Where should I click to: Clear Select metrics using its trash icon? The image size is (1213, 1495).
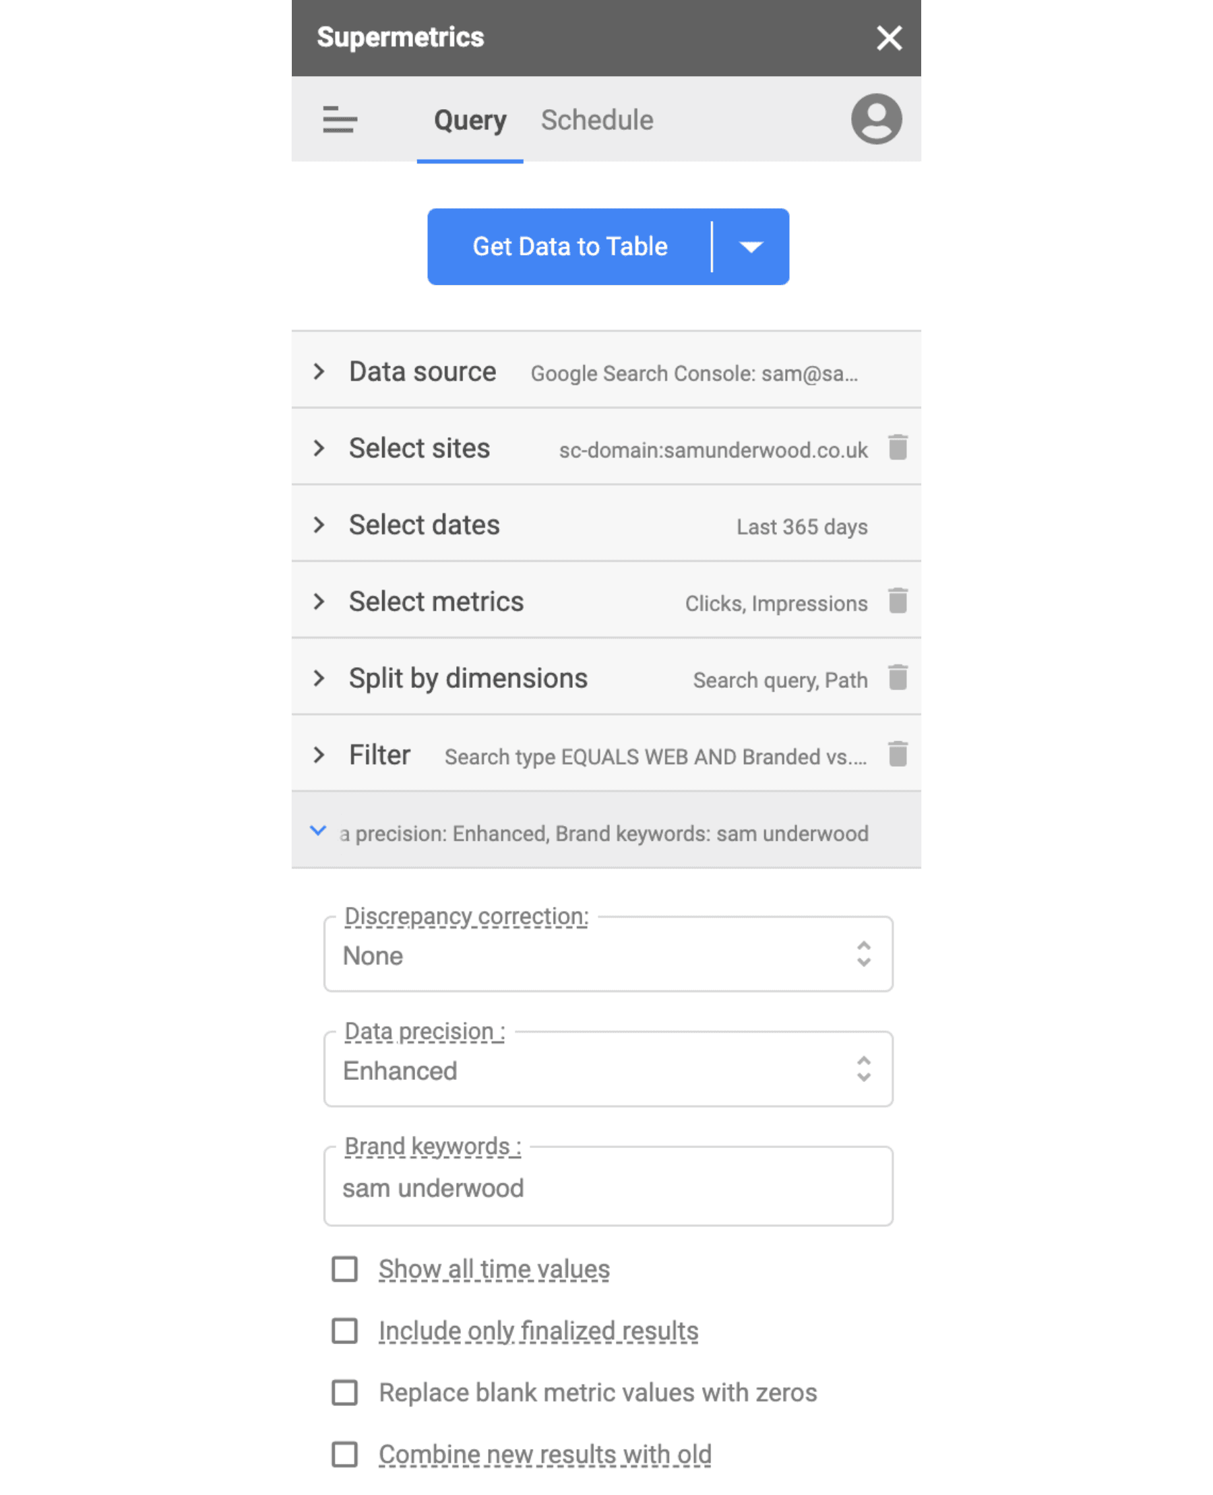point(898,601)
